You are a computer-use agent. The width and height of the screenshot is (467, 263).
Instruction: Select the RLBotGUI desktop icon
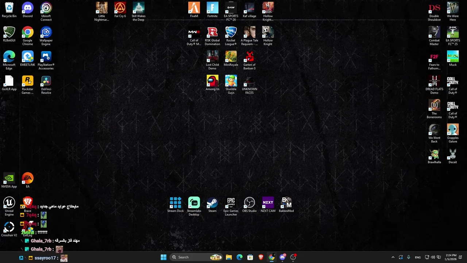click(x=9, y=35)
